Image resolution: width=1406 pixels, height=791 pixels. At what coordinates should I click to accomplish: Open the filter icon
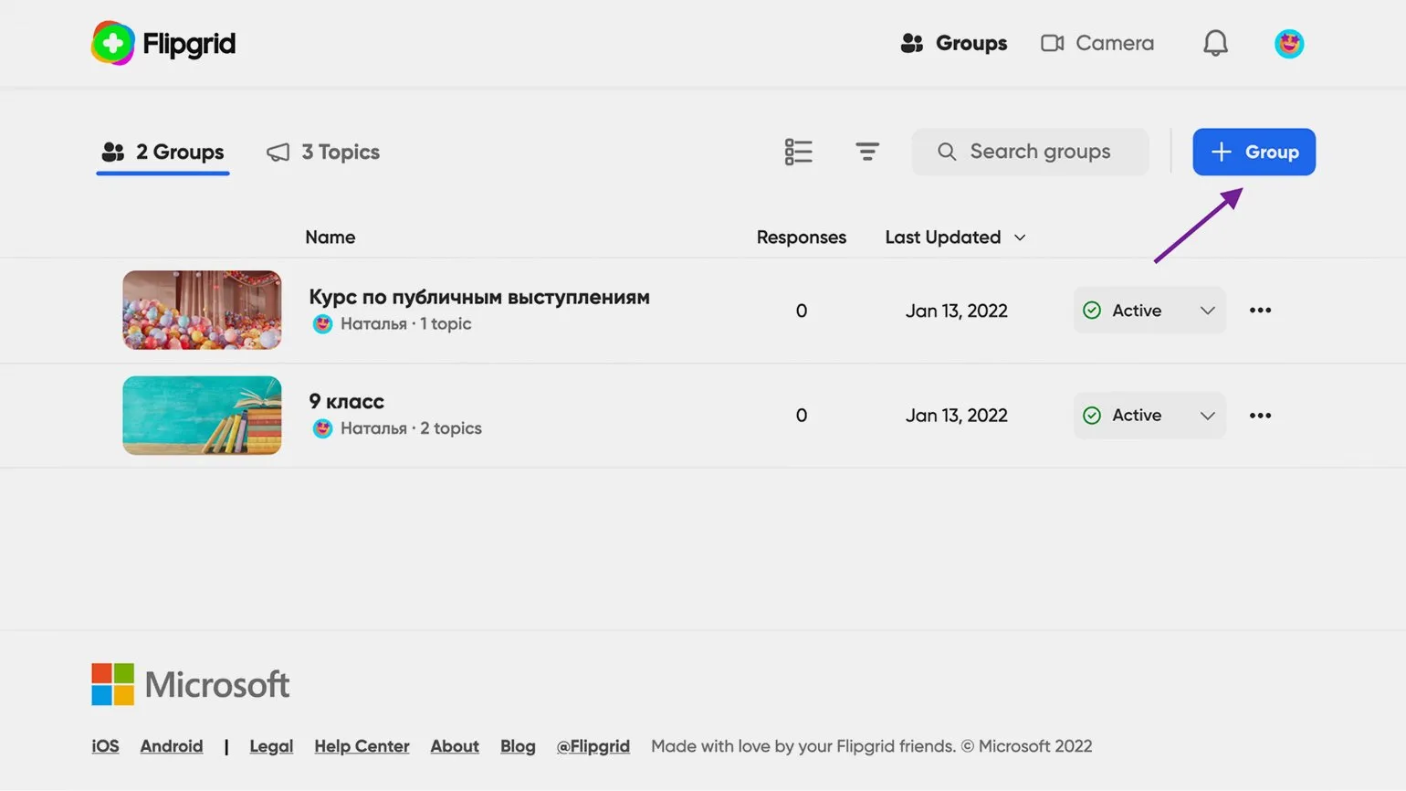866,152
